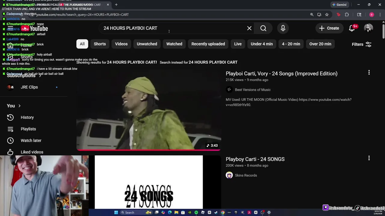Screen dimensions: 385x216
Task: Open Chrome's three-dot menu
Action: pyautogui.click(x=380, y=14)
